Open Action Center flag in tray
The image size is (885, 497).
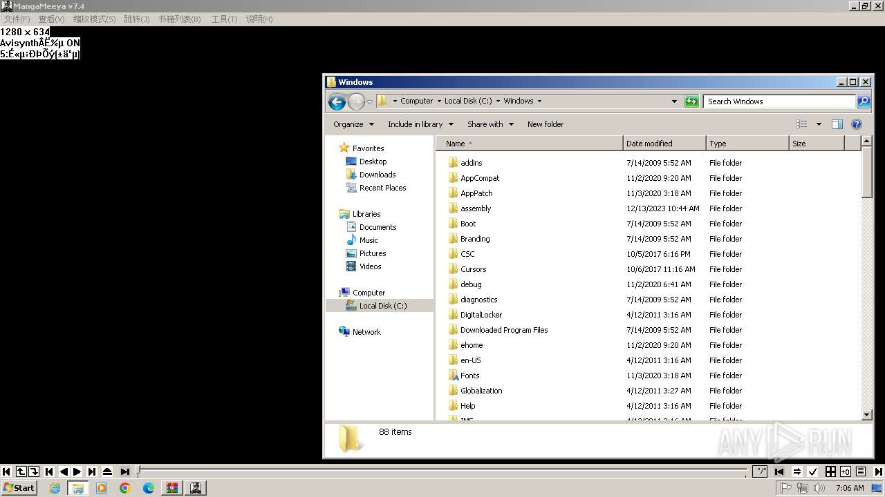pos(786,488)
